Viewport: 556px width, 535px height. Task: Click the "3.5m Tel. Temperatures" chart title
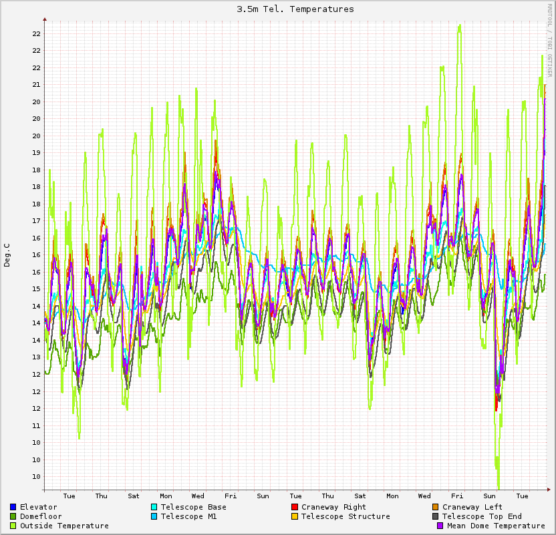click(x=295, y=9)
